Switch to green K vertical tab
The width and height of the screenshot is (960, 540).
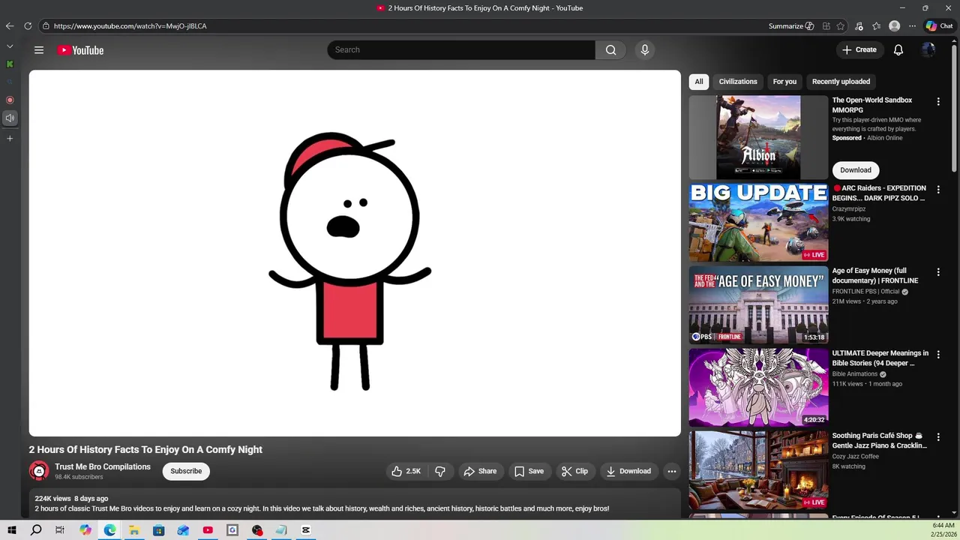click(10, 64)
